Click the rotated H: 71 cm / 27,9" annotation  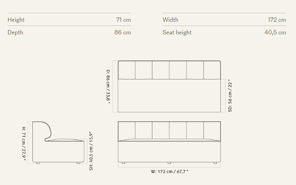click(x=24, y=143)
